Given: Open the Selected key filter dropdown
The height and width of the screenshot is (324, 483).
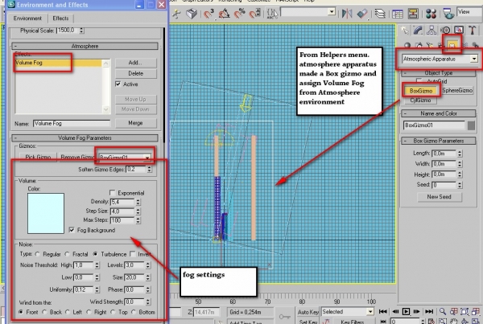Looking at the screenshot, I should pyautogui.click(x=370, y=312).
